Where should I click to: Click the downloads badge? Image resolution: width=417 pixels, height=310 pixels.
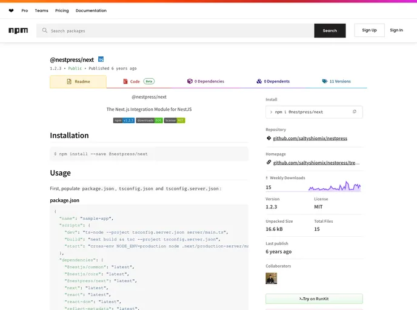pos(149,120)
